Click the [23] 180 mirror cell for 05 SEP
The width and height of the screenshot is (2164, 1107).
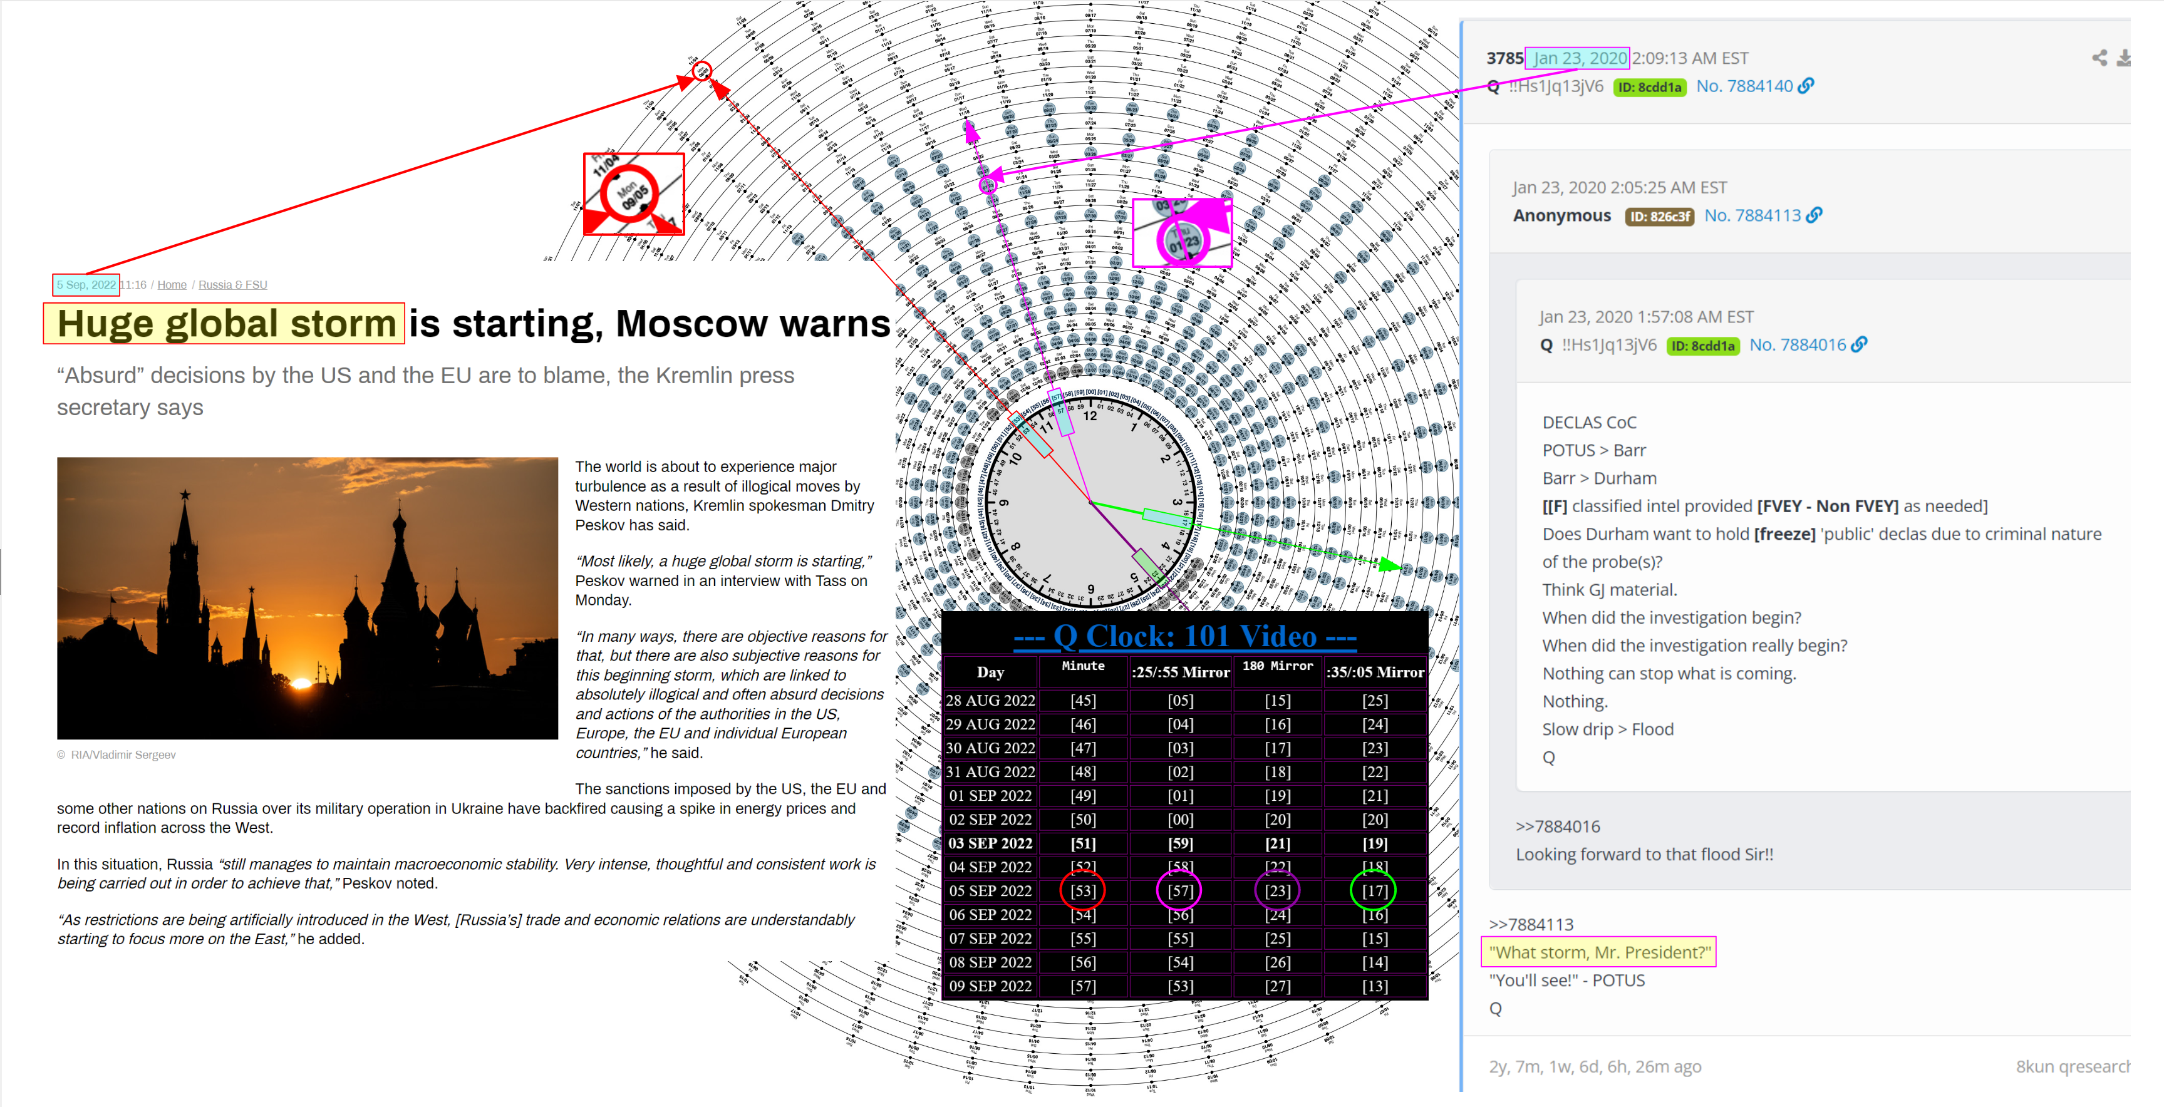pyautogui.click(x=1277, y=890)
